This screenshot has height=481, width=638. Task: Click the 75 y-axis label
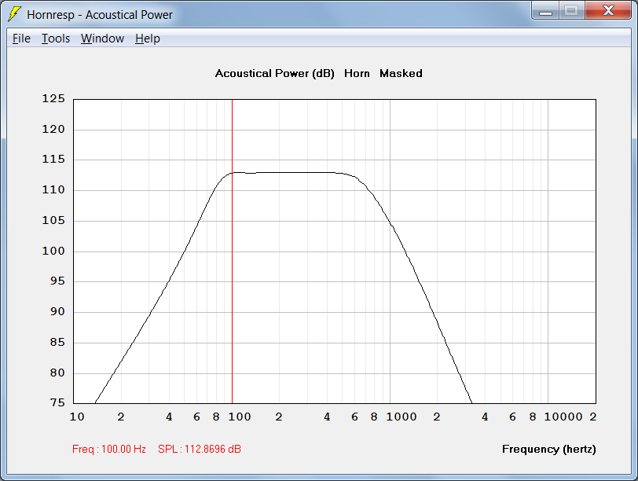click(57, 402)
